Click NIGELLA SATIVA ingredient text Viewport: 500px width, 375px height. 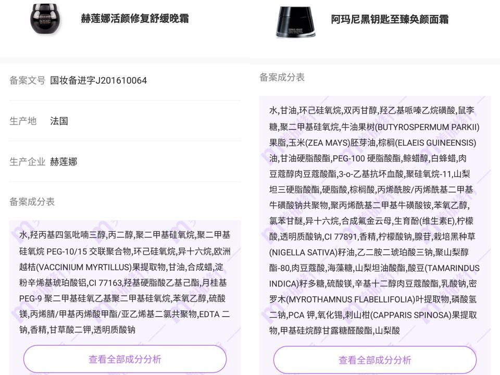(x=304, y=253)
